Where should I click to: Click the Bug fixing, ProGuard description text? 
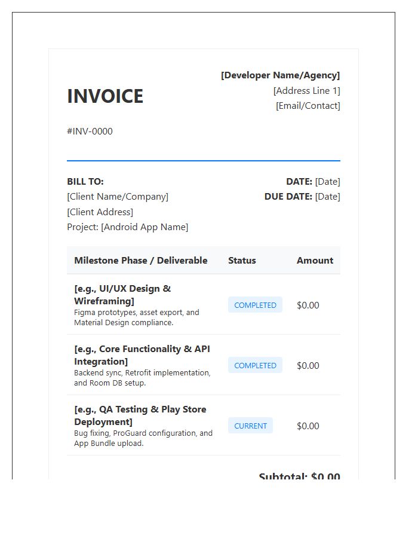143,438
